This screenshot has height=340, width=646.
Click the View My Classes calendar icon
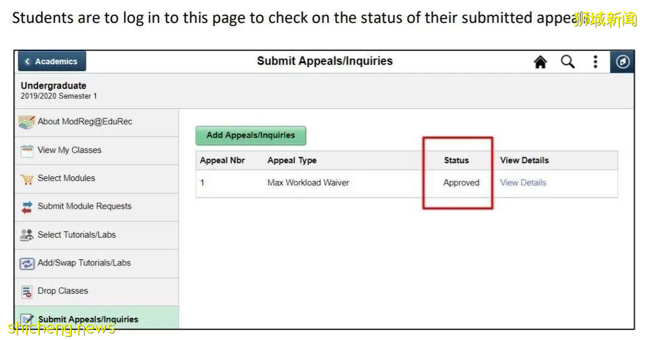[27, 150]
